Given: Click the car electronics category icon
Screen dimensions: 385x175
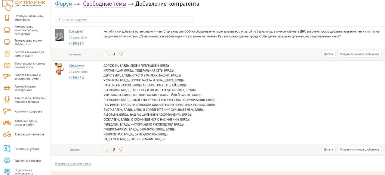Looking at the screenshot, I should coord(7,88).
